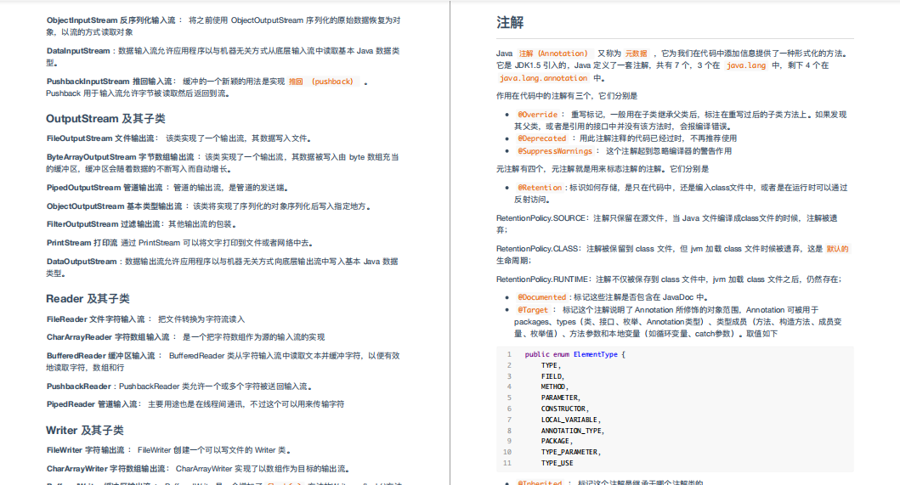
Task: Select the "@Override" bullet term
Action: coord(537,115)
